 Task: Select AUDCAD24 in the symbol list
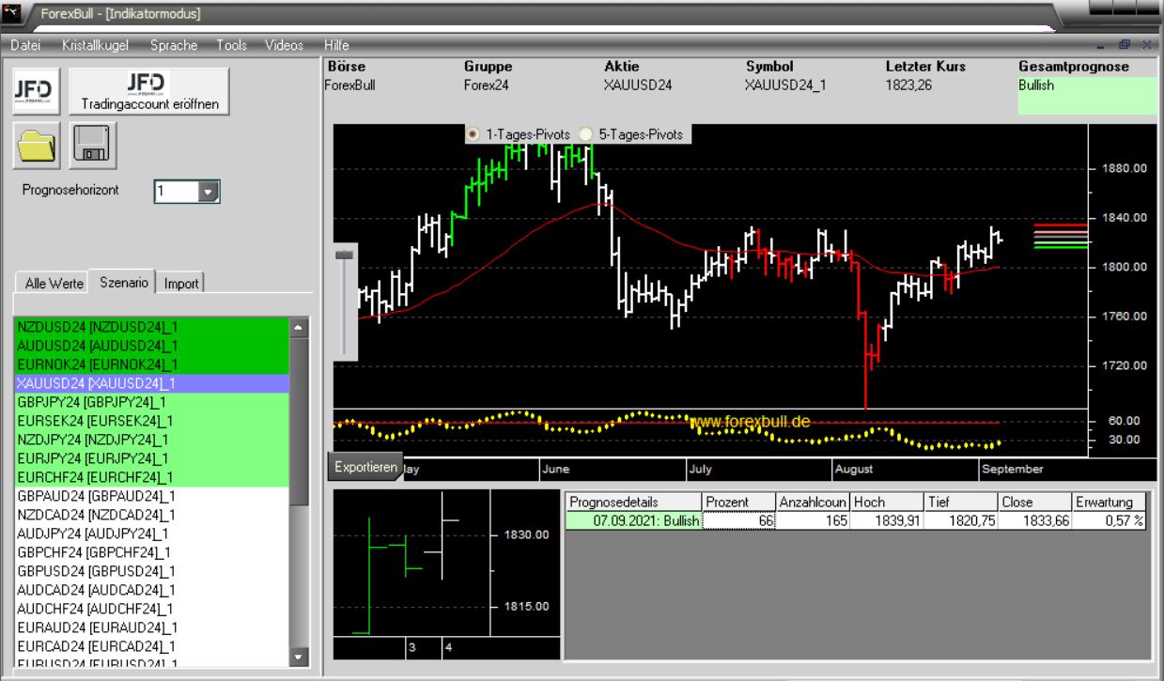coord(152,590)
